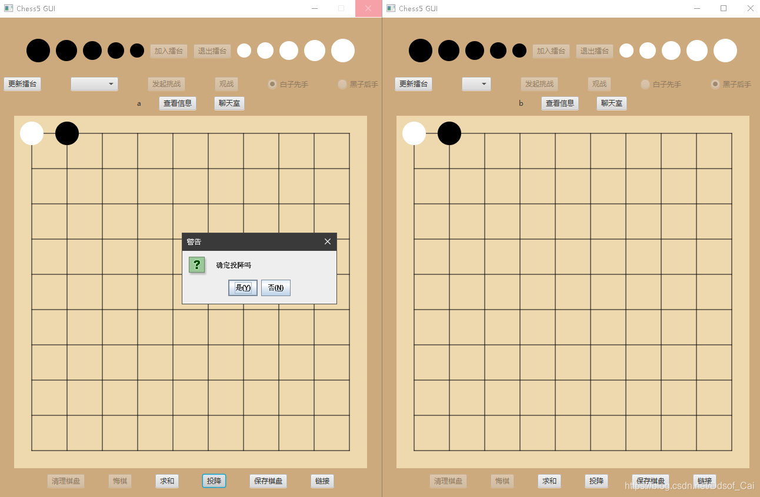Minimize the right Chess5 GUI window
The width and height of the screenshot is (760, 497).
tap(697, 8)
